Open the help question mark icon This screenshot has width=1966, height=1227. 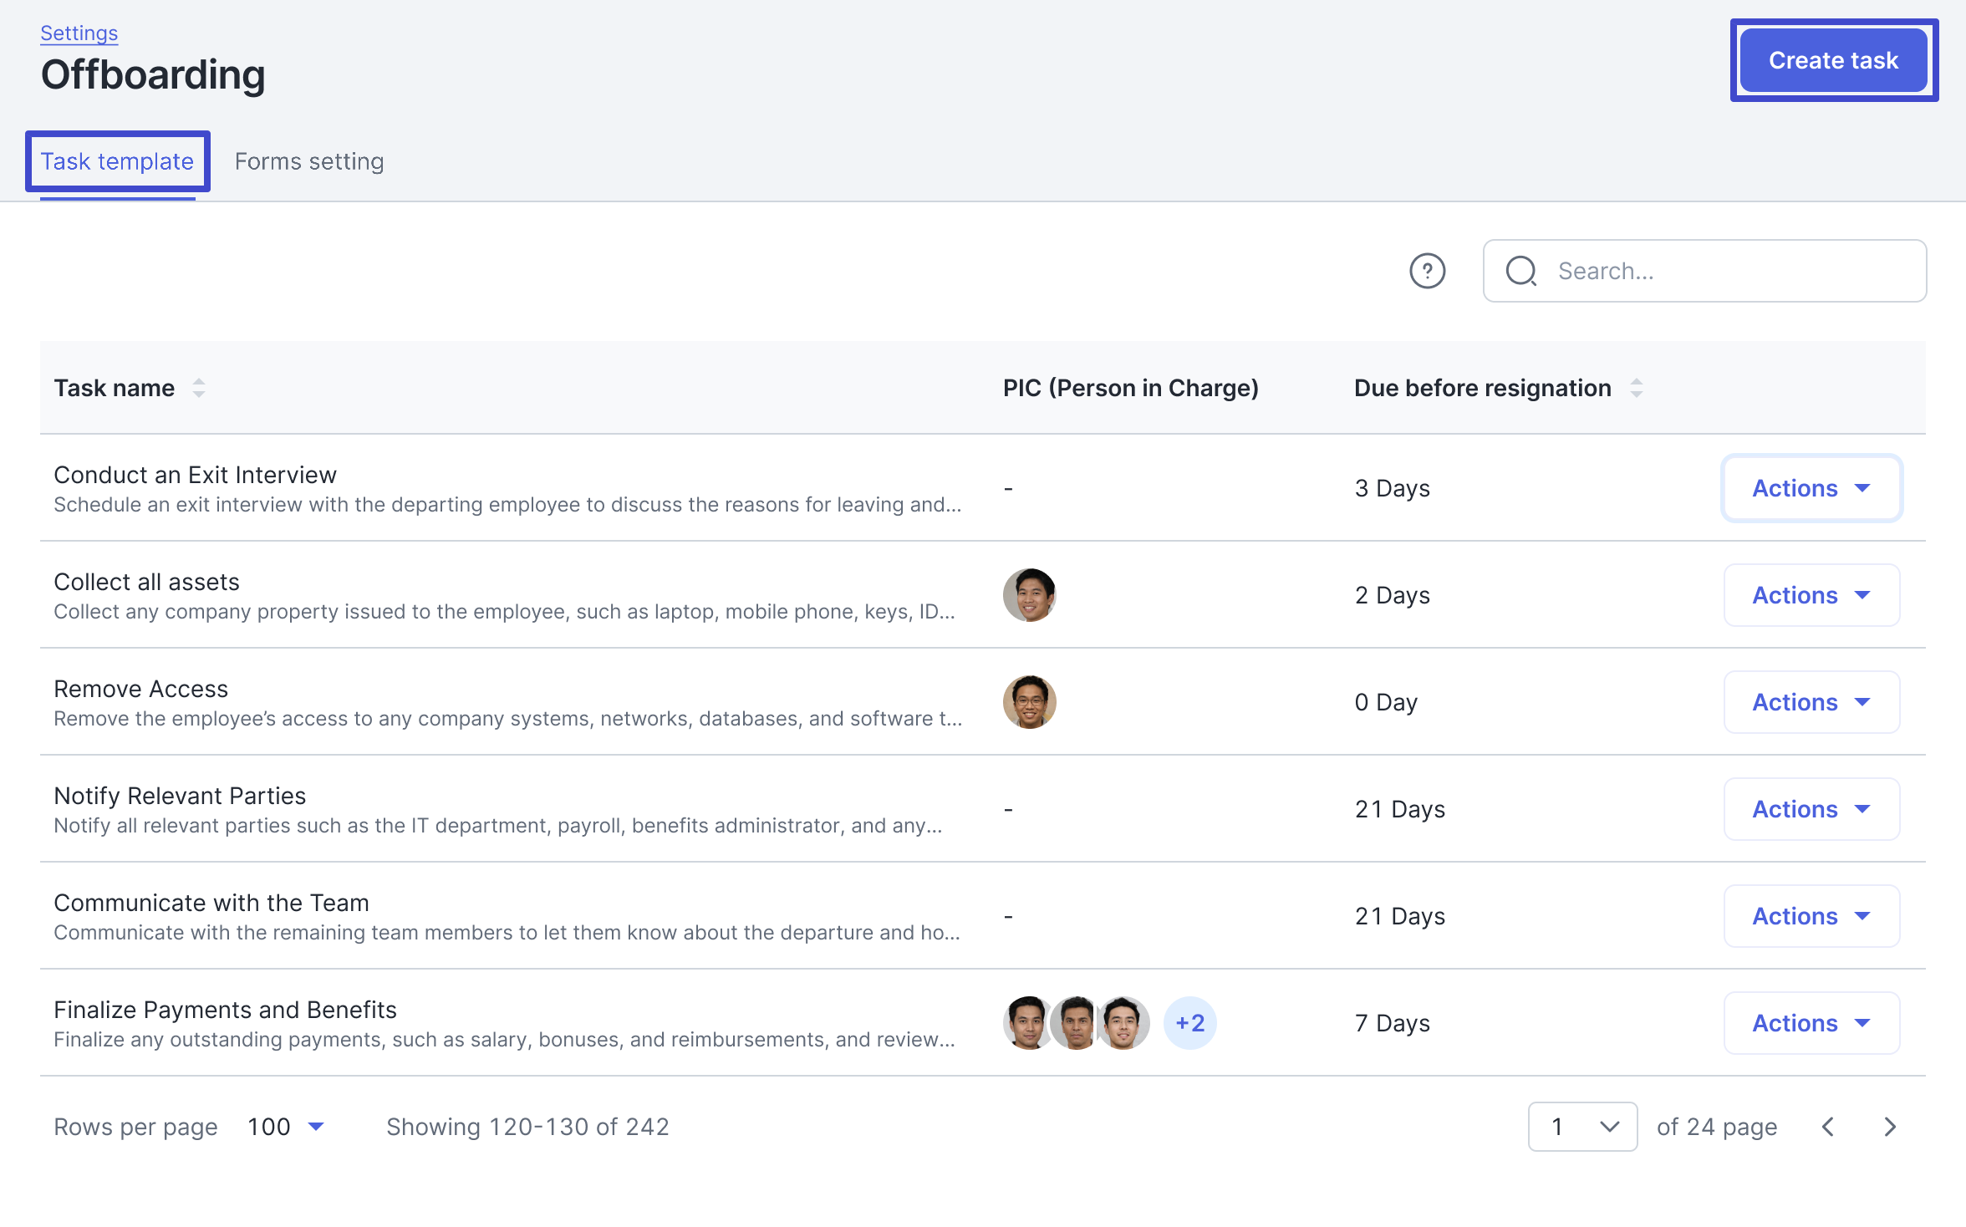coord(1427,271)
